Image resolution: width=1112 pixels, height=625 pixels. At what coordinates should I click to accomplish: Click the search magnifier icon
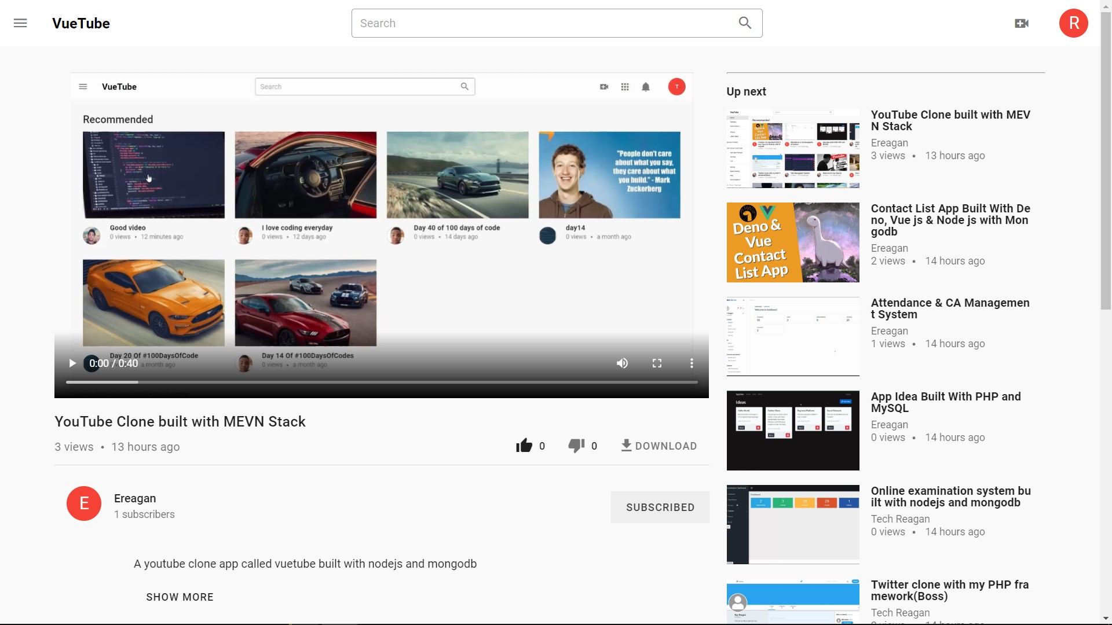(745, 23)
